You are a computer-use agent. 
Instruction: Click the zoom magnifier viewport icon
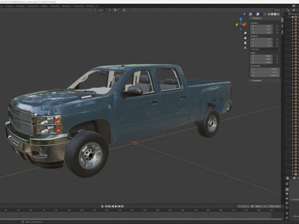(245, 33)
